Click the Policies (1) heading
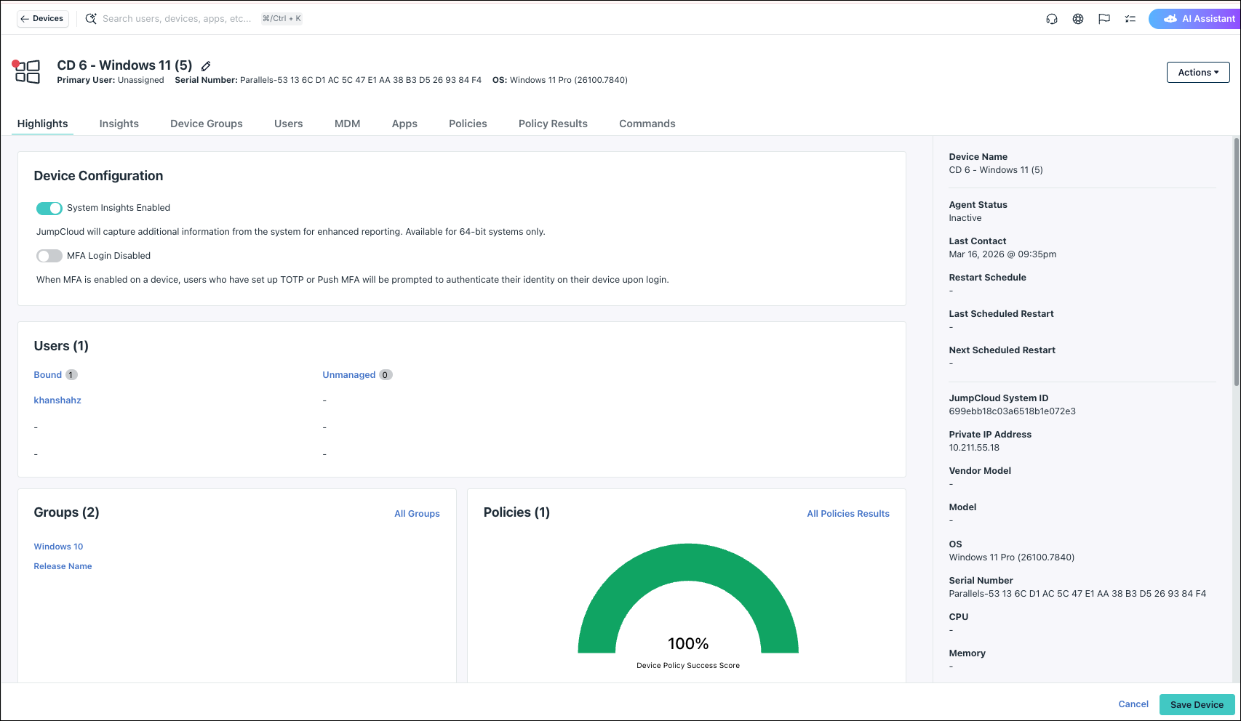1241x721 pixels. coord(516,512)
